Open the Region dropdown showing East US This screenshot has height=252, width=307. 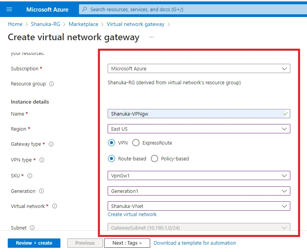point(199,129)
